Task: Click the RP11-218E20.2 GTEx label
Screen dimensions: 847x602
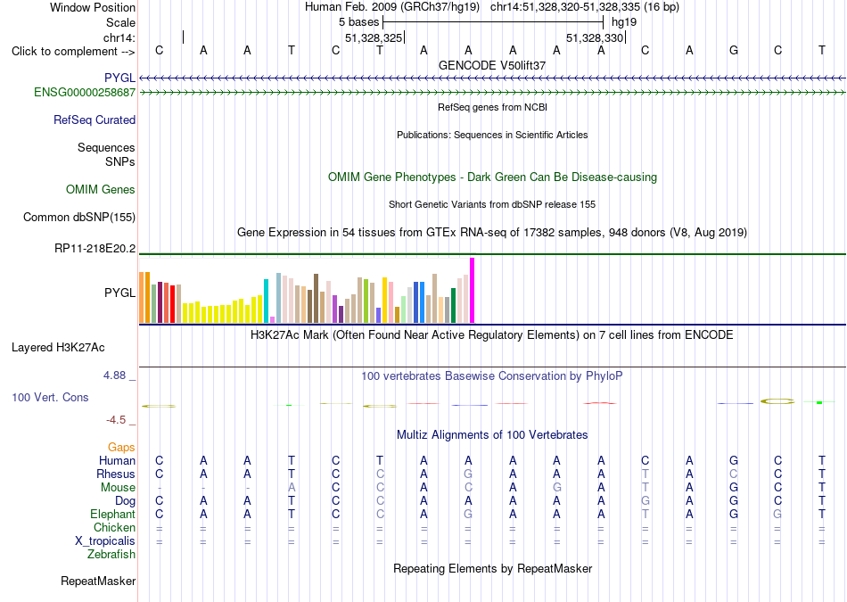Action: (x=95, y=249)
